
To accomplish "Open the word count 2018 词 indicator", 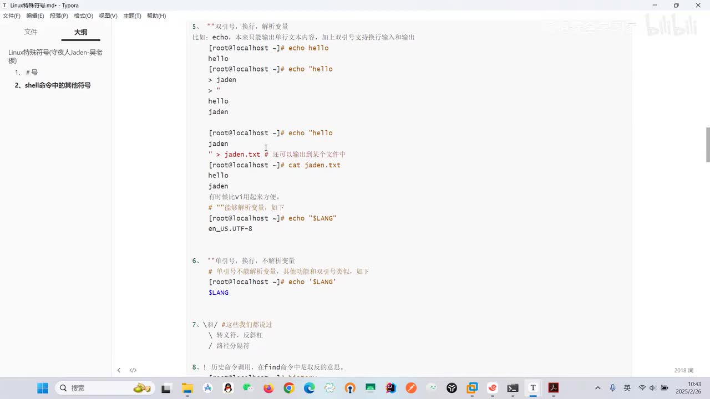I will (x=684, y=370).
